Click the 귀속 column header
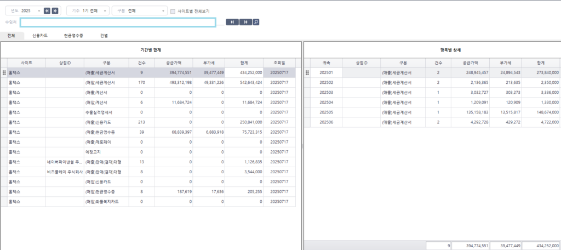Image resolution: width=561 pixels, height=250 pixels. pos(327,63)
